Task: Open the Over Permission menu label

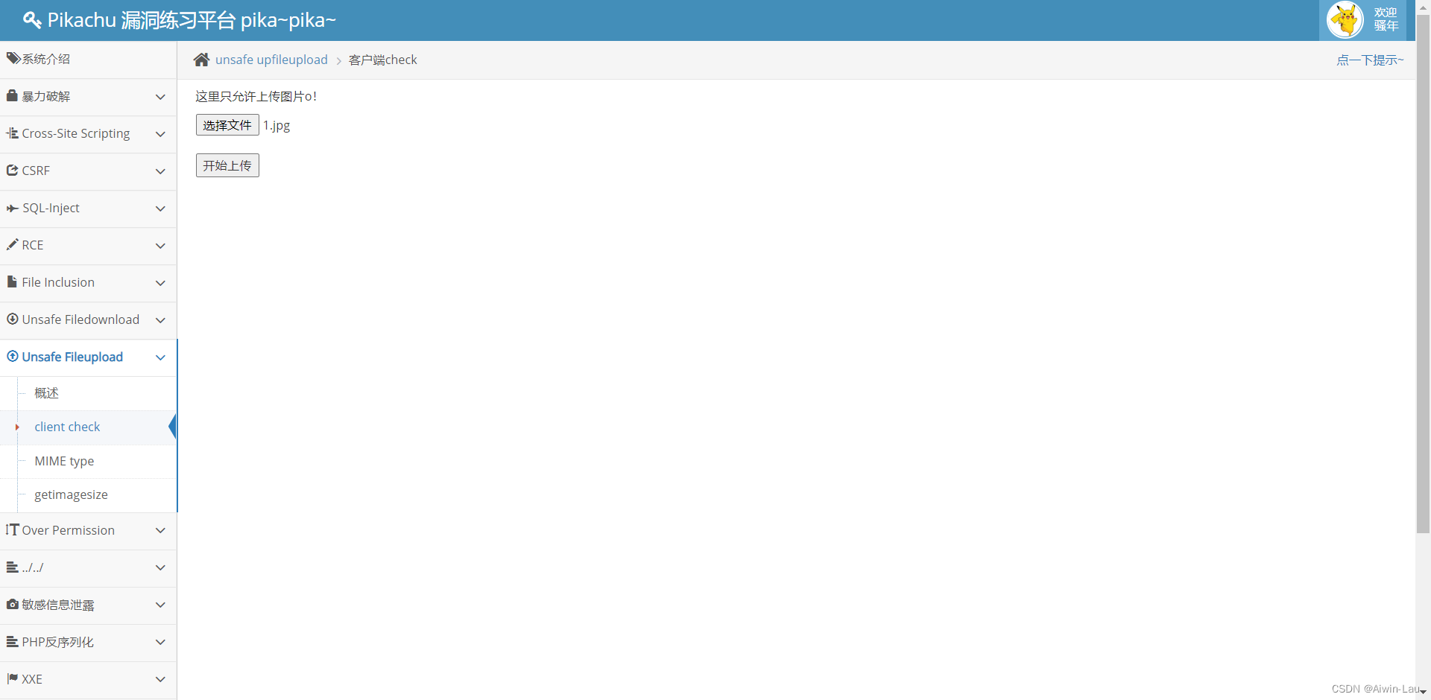Action: click(68, 530)
